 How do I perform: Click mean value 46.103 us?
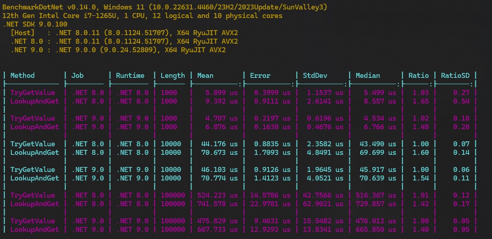coord(220,170)
